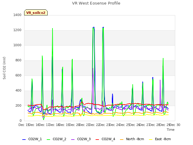This screenshot has height=145, width=193.
Task: Click the 1000 y-axis tick label
Action: coord(17,45)
